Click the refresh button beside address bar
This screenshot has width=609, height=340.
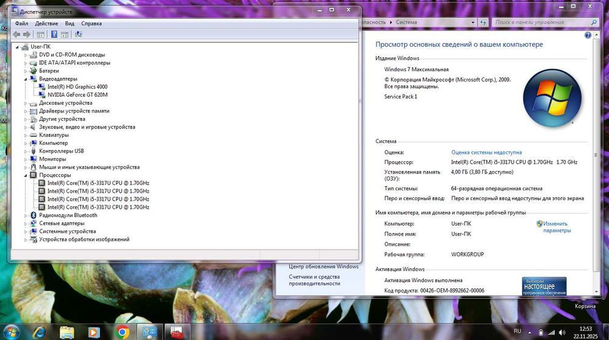(483, 23)
